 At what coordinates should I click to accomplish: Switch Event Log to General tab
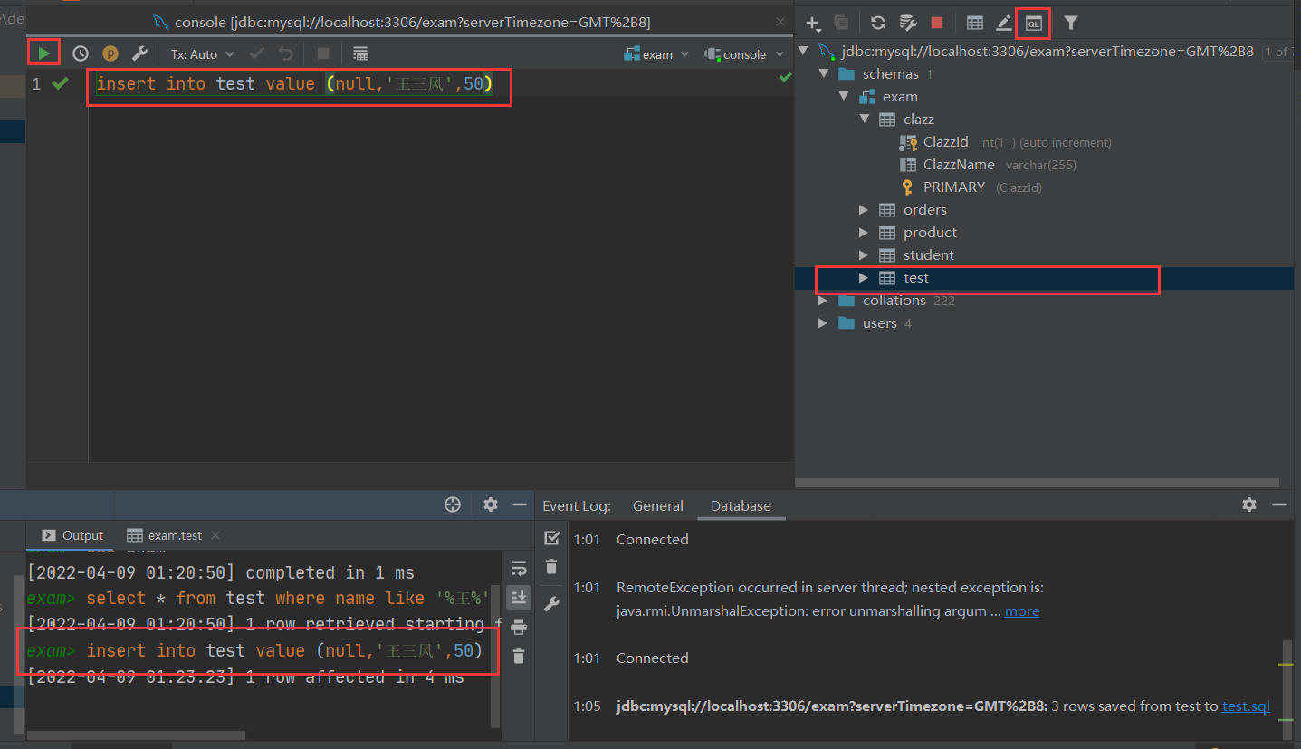click(x=658, y=506)
